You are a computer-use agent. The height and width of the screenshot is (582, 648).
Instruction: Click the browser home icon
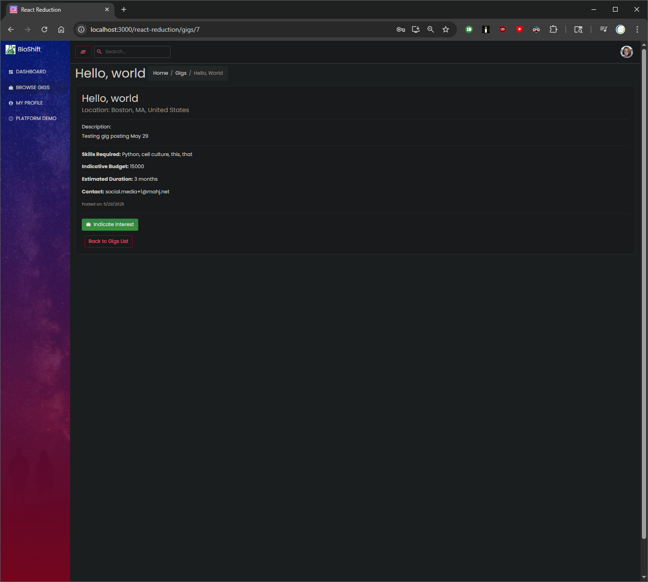tap(61, 29)
